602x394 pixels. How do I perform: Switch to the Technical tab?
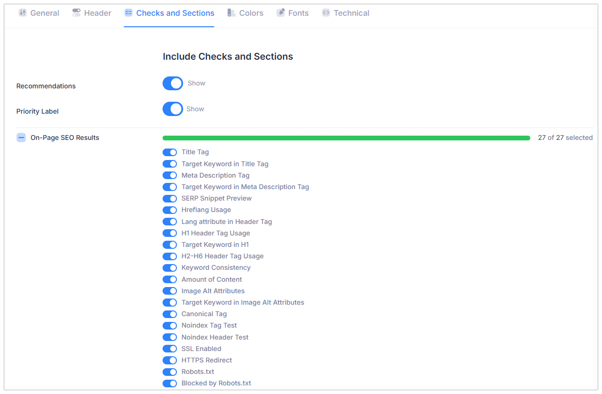coord(351,13)
